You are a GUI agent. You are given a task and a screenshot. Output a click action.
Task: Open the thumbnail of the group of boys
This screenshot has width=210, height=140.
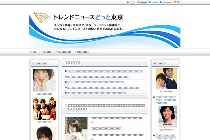pyautogui.click(x=44, y=108)
